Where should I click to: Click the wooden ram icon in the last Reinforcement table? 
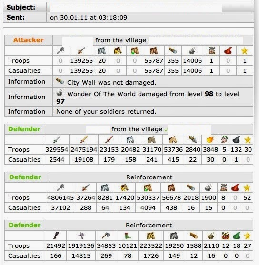click(x=194, y=236)
